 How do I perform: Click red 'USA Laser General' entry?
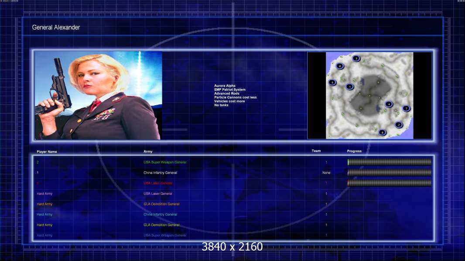[x=158, y=183]
